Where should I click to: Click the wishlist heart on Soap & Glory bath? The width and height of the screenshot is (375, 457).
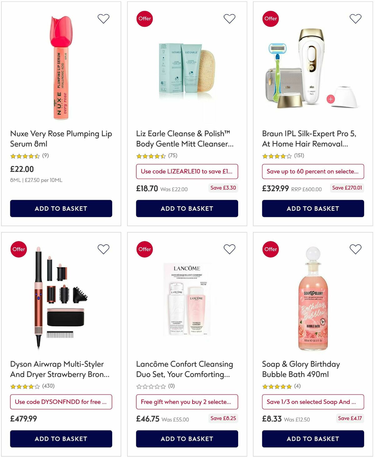355,249
